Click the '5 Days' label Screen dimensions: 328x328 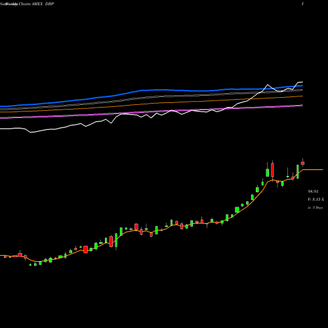click(316, 207)
